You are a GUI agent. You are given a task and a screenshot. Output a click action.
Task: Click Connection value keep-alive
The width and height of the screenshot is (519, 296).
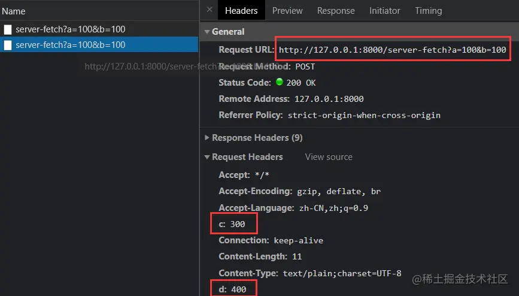[x=299, y=240]
